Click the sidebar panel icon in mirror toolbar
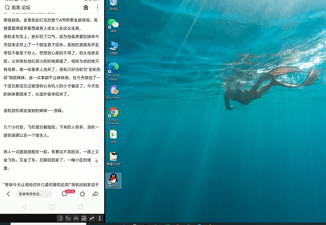Image resolution: width=326 pixels, height=225 pixels. 60,218
